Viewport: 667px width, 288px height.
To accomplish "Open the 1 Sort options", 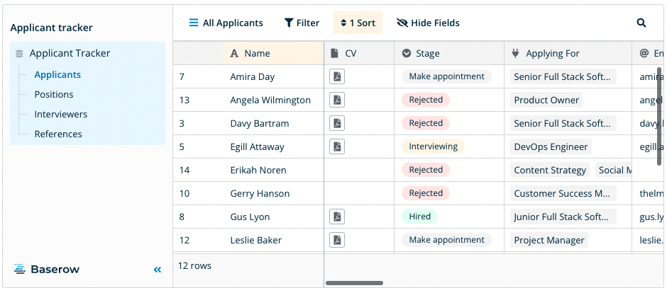I will pyautogui.click(x=358, y=23).
